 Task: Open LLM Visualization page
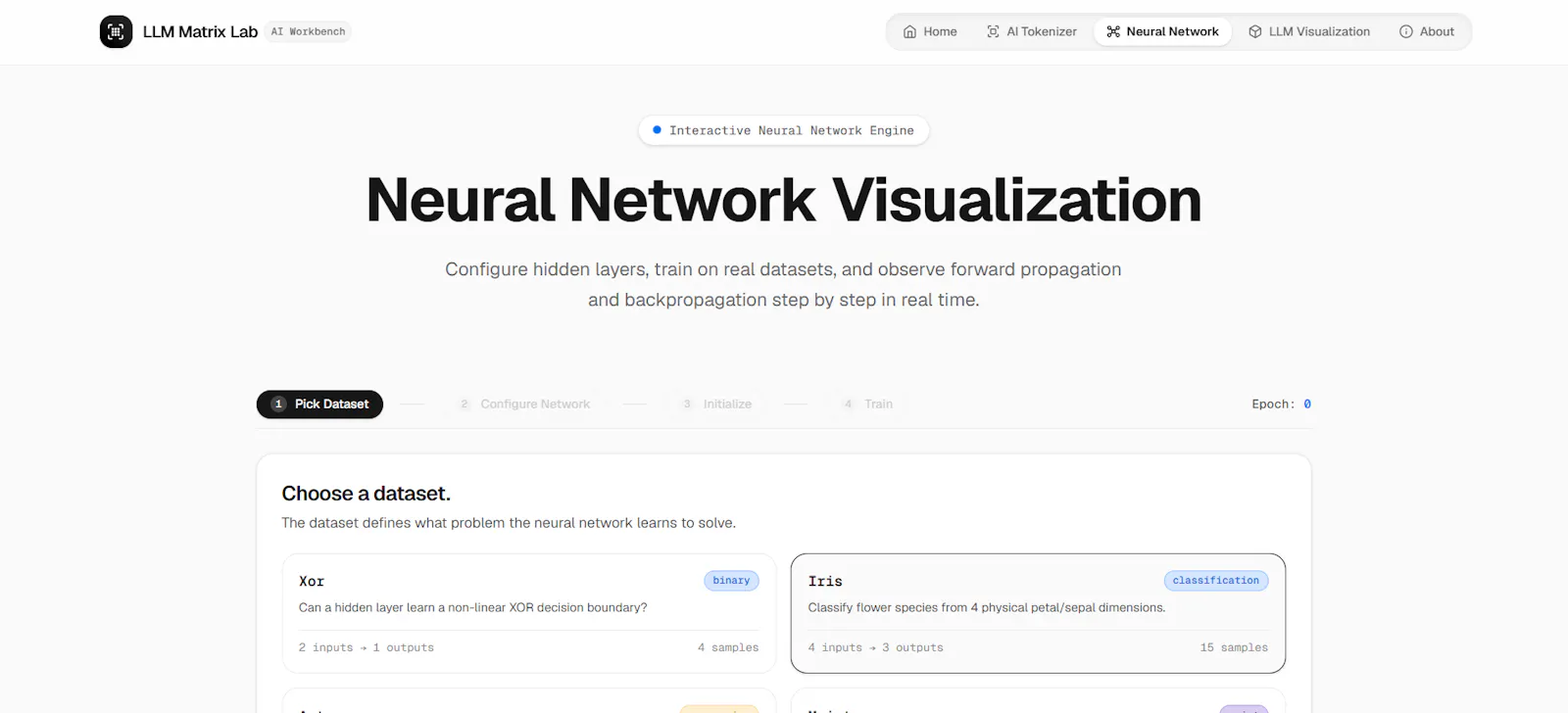pos(1309,31)
